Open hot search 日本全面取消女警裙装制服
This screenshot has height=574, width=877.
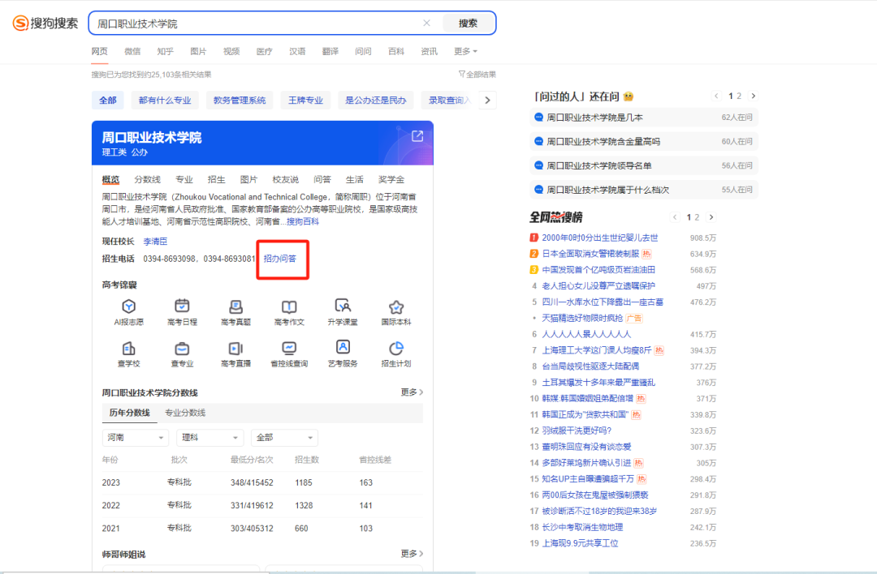coord(590,254)
